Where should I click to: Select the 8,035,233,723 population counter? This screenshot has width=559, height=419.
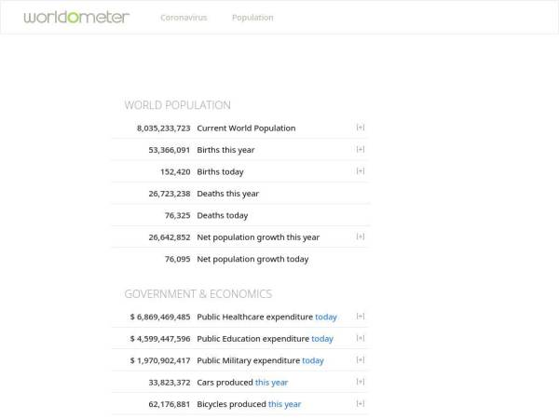pyautogui.click(x=164, y=128)
